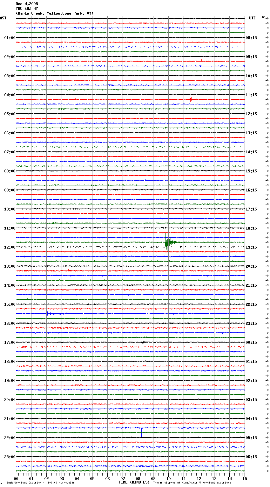Click the 'MST' time zone header

pos(3,18)
